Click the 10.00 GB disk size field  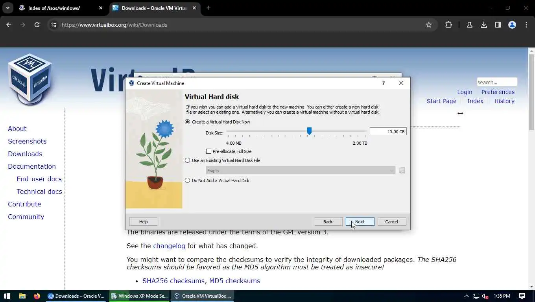pyautogui.click(x=388, y=132)
